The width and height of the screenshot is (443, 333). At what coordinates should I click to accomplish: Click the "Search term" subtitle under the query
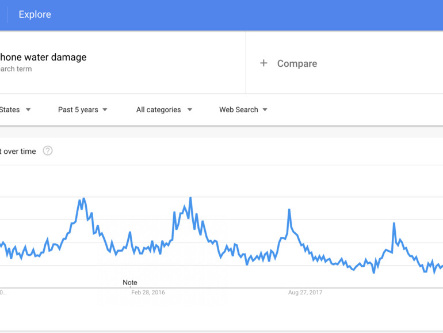[x=16, y=69]
